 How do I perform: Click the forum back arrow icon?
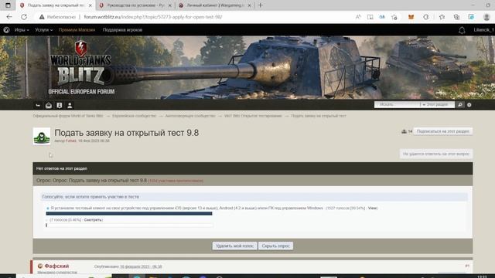[x=38, y=105]
